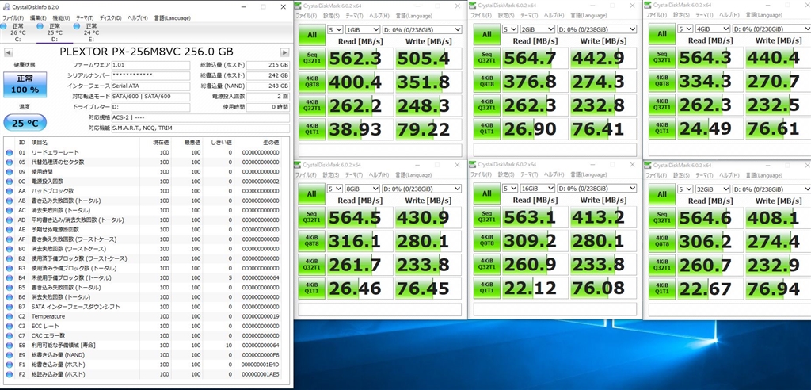The image size is (811, 390).
Task: Open the 4GiB test size dropdown
Action: pyautogui.click(x=714, y=29)
